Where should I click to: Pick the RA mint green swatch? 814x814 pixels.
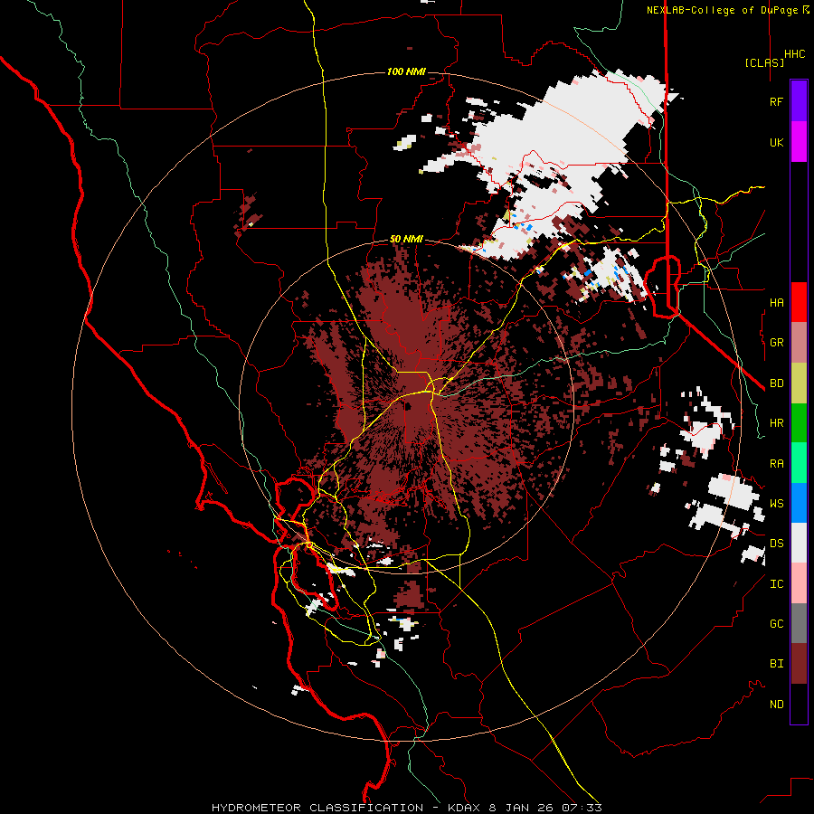tap(799, 463)
